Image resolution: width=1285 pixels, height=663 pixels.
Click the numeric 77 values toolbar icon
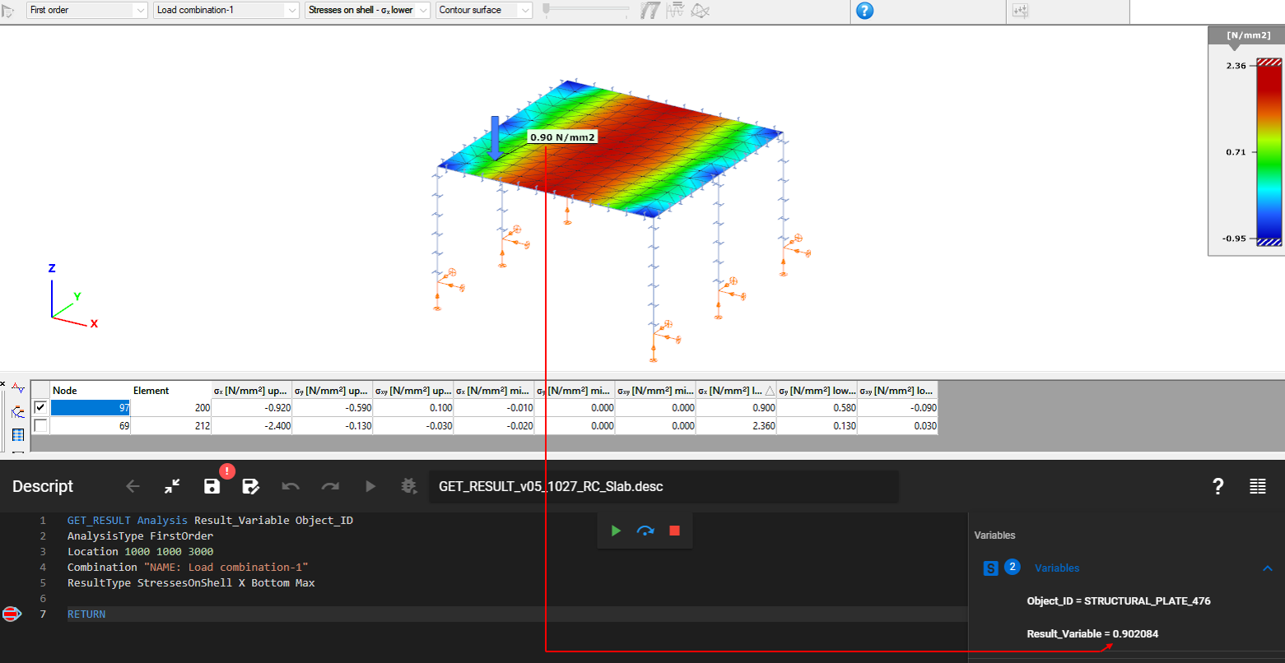650,11
